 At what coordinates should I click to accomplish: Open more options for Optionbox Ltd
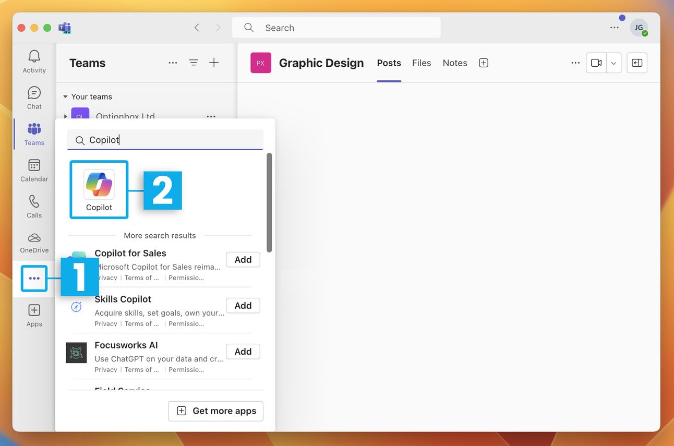[211, 116]
